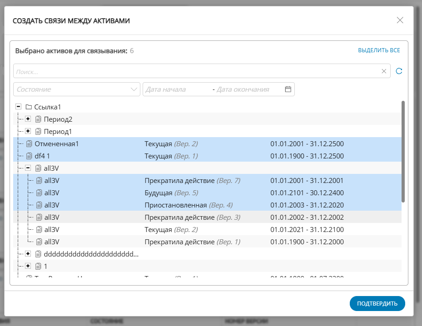Expand the ddddddd... tree node

(28, 254)
